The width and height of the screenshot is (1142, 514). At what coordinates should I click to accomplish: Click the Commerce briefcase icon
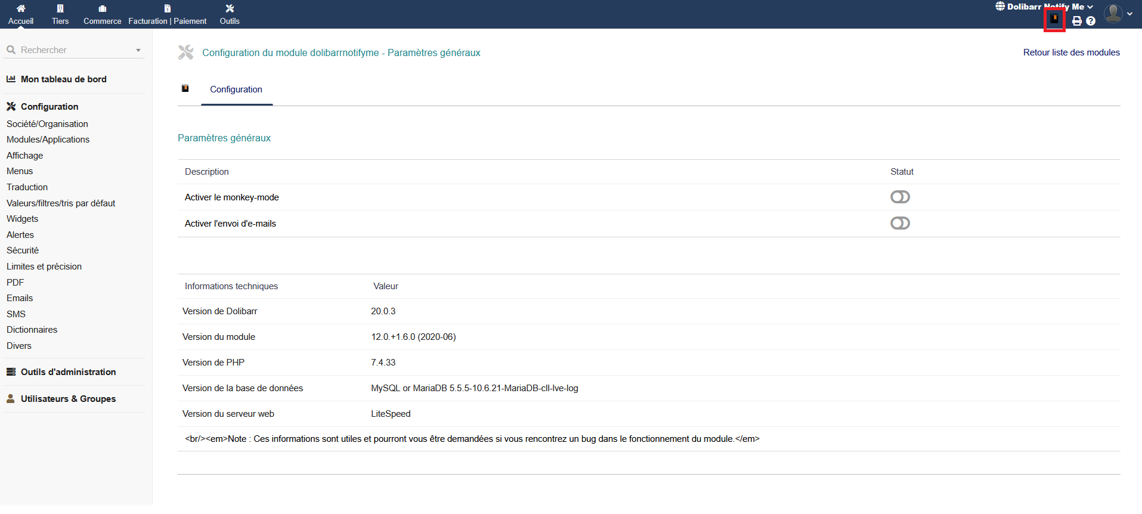pos(103,8)
